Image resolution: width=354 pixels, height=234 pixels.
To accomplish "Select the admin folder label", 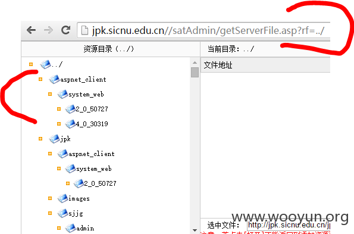I will 85,229.
